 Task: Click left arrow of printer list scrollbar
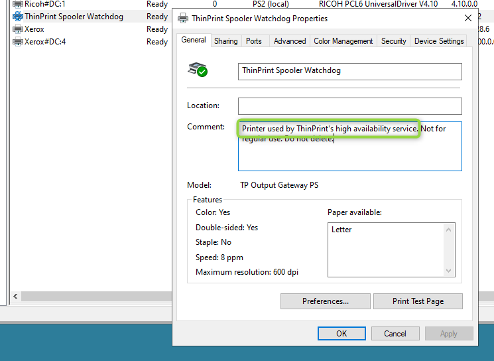[x=15, y=296]
